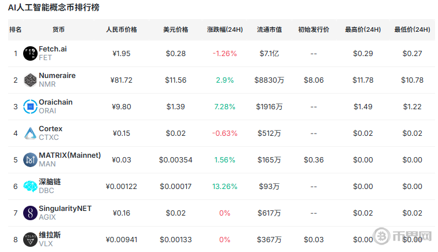
Task: Sort by 最高价(24H) column header
Action: (x=363, y=29)
